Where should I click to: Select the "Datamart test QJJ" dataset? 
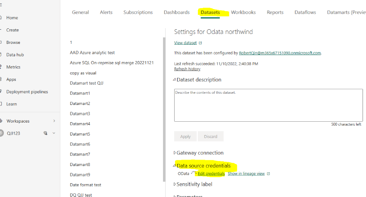tap(86, 83)
